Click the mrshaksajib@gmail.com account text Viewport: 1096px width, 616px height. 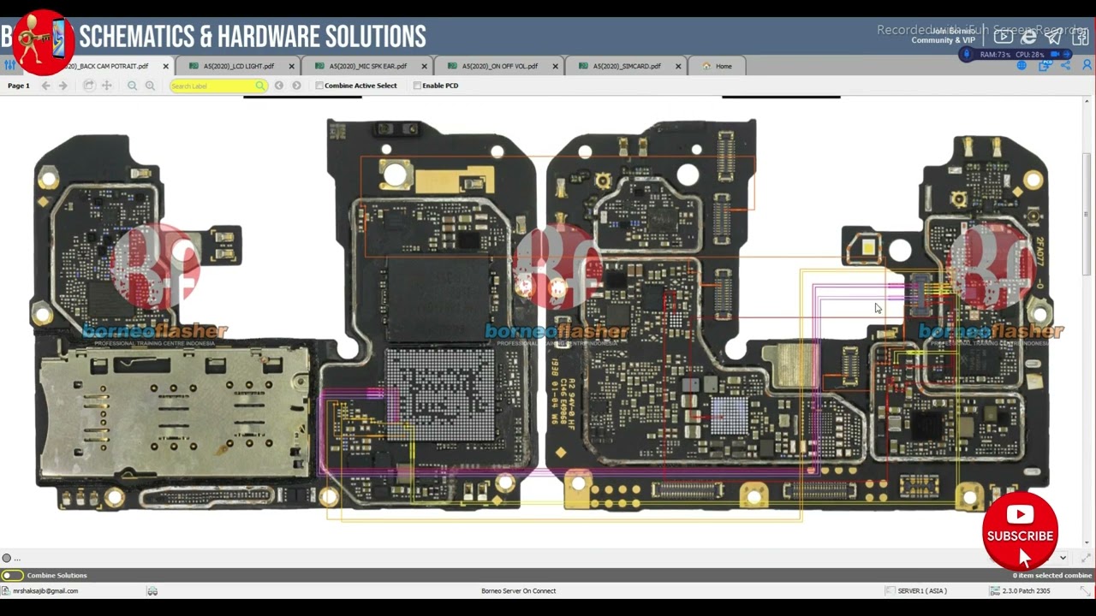click(x=45, y=591)
